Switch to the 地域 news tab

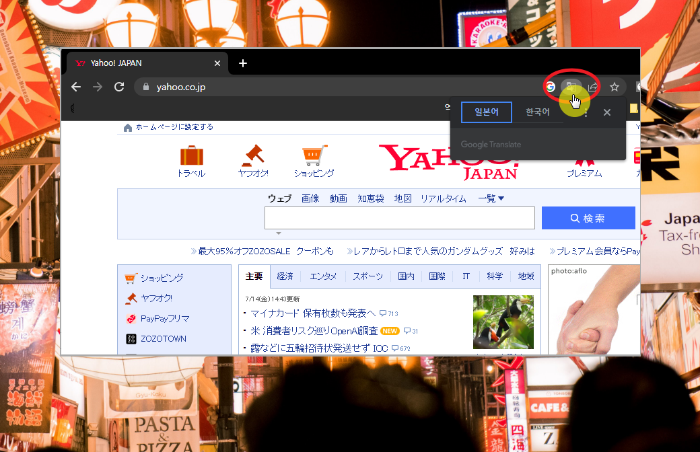click(x=526, y=276)
